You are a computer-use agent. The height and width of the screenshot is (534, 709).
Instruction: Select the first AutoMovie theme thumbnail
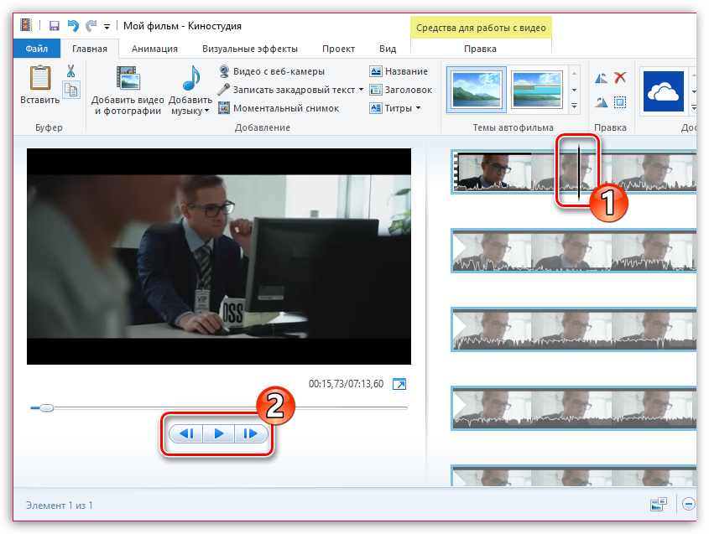coord(477,89)
